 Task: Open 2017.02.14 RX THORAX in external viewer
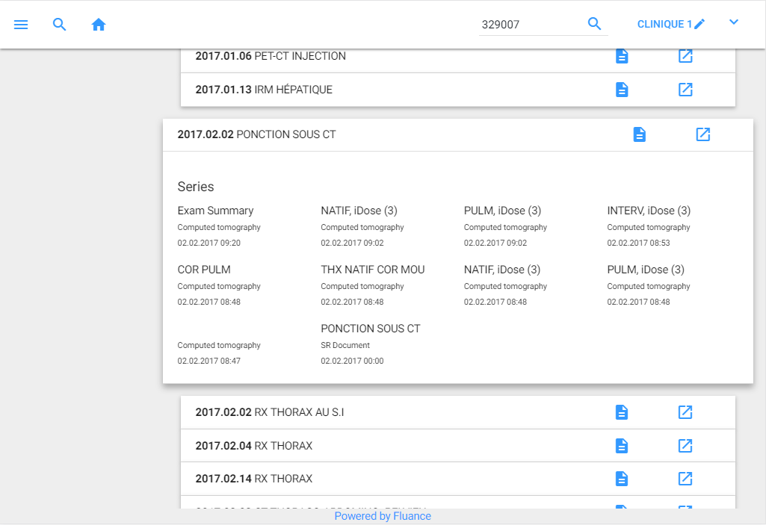[x=685, y=479]
